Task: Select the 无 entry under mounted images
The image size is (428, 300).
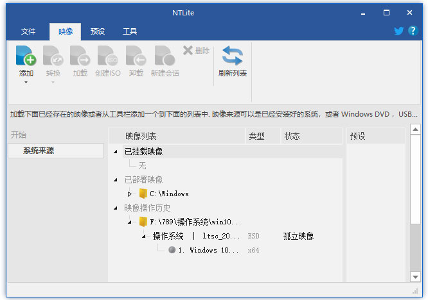Action: coord(142,165)
